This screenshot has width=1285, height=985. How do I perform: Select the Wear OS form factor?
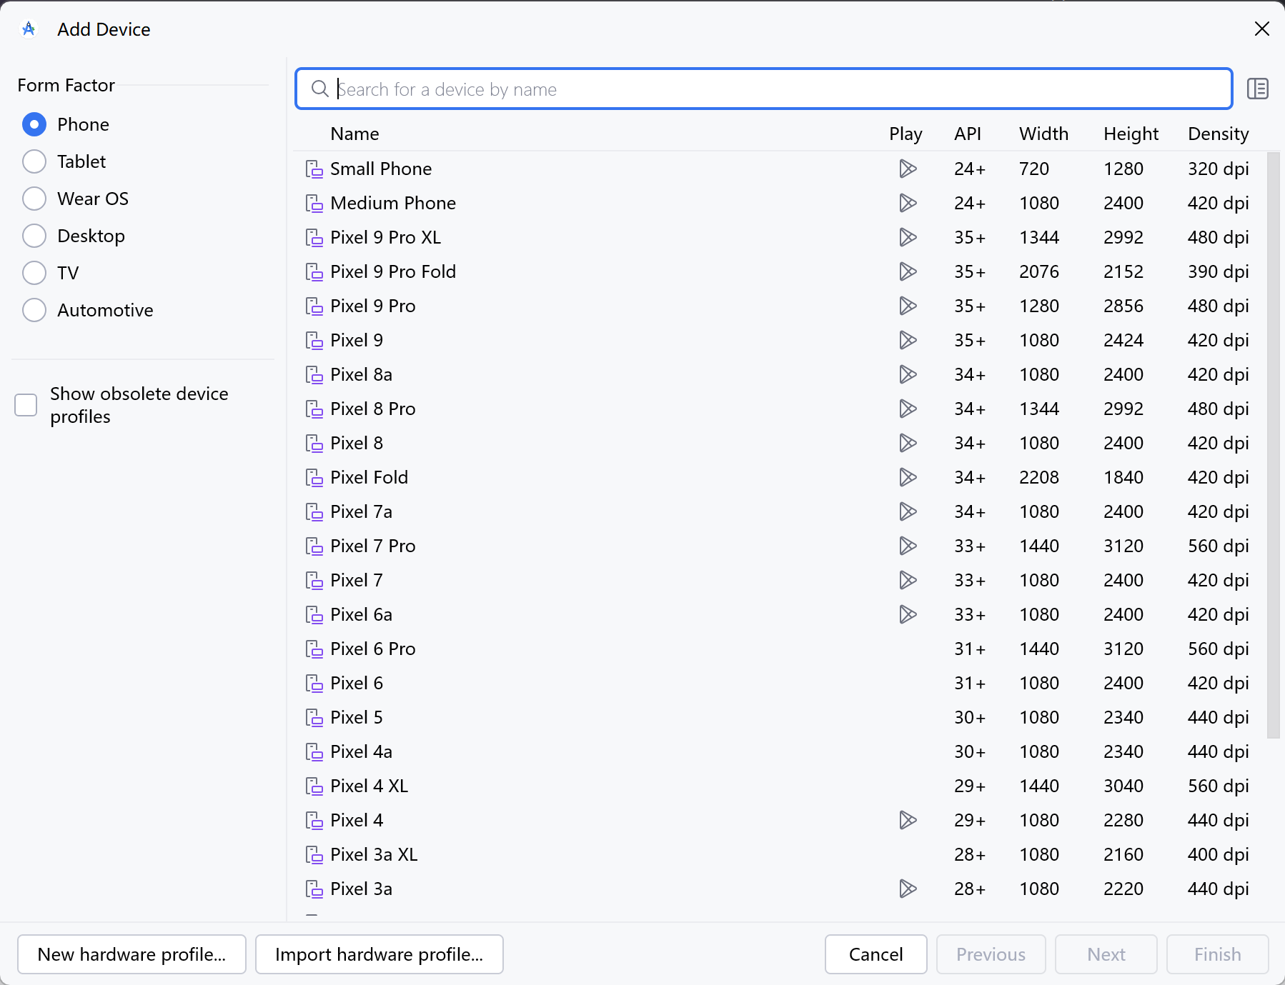pyautogui.click(x=34, y=199)
